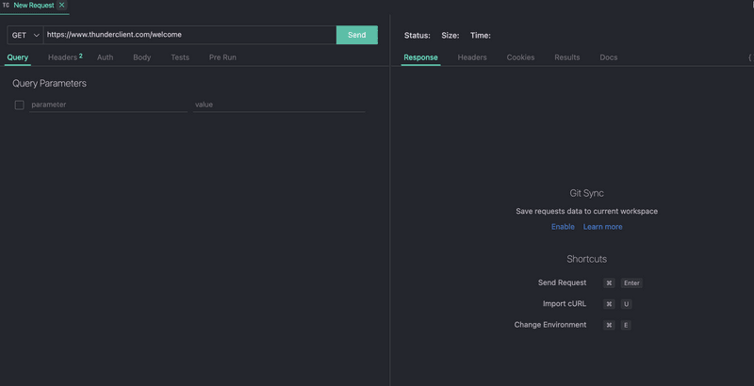754x386 pixels.
Task: Open the Results tab
Action: 567,57
